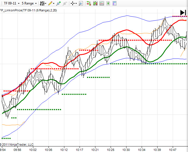Image resolution: width=188 pixels, height=152 pixels.
Task: Select the pencil drawing tools icon
Action: 50,3
